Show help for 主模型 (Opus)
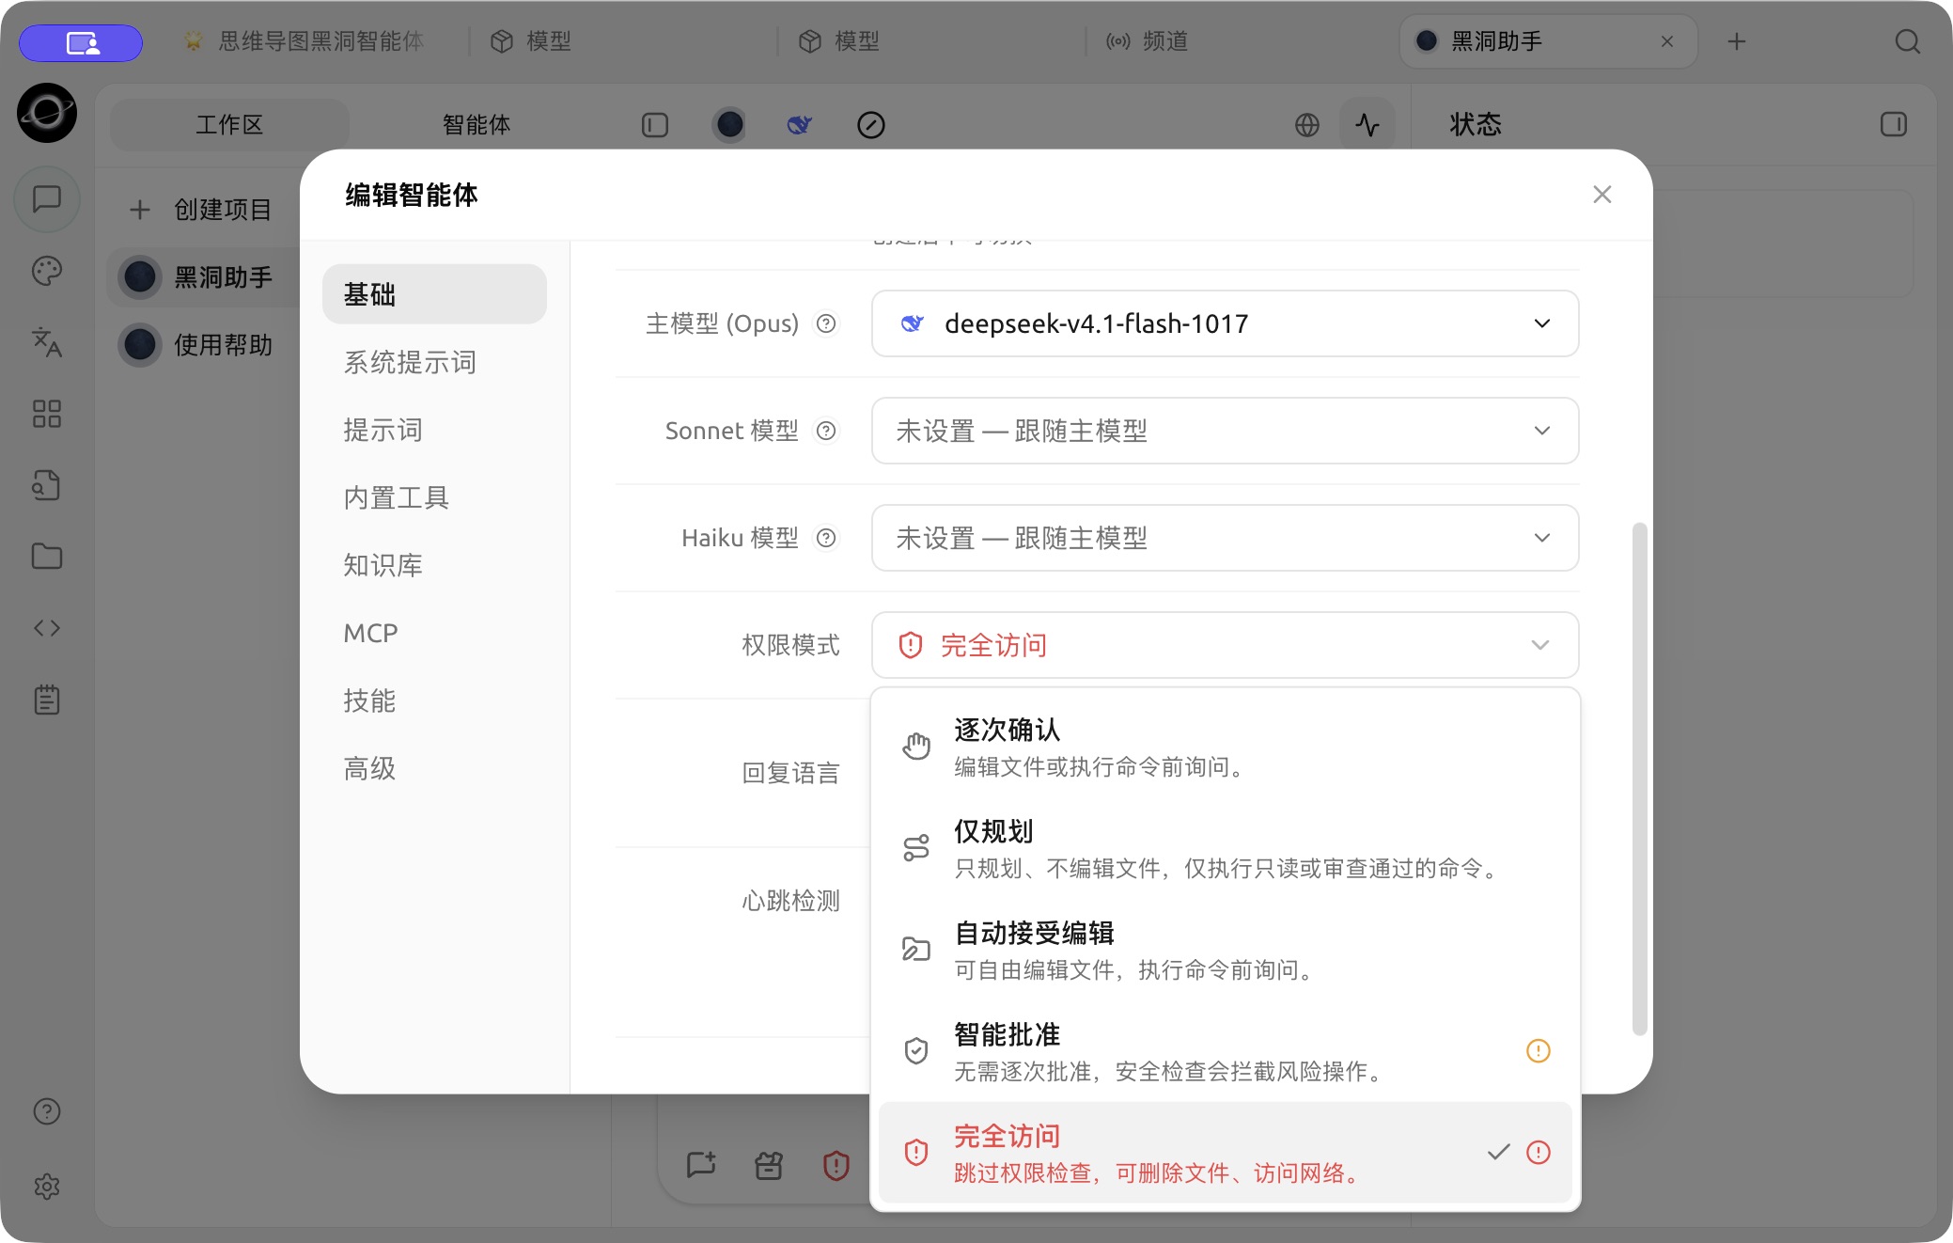1953x1243 pixels. (x=826, y=323)
